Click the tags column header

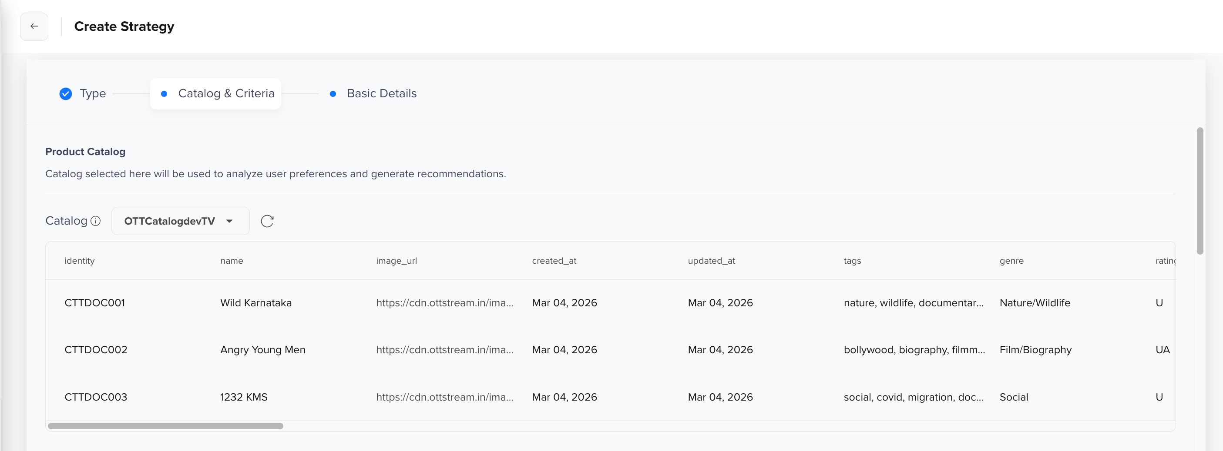point(852,261)
